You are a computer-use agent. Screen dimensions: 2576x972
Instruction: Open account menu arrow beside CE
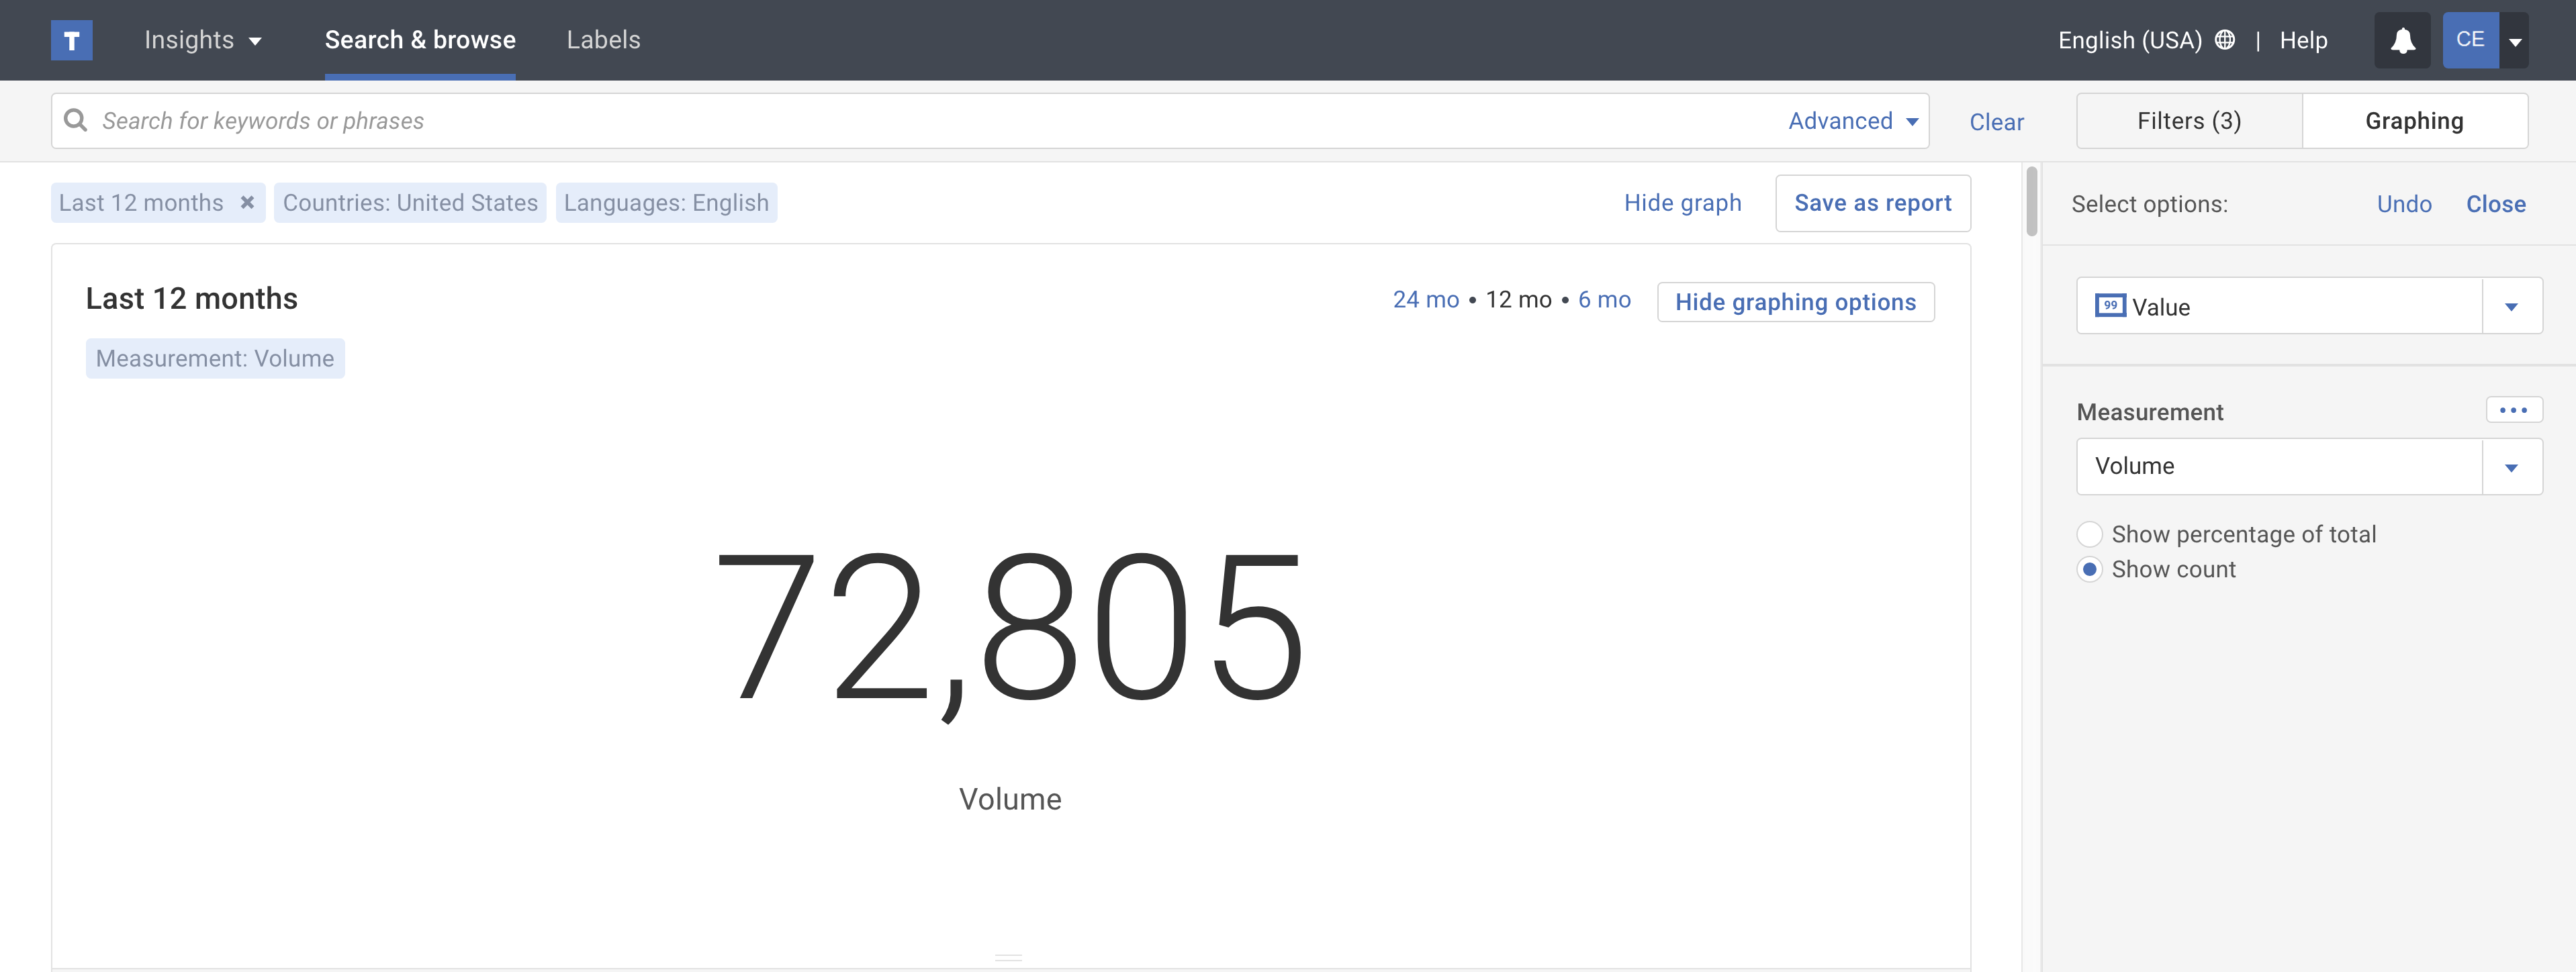[2515, 41]
